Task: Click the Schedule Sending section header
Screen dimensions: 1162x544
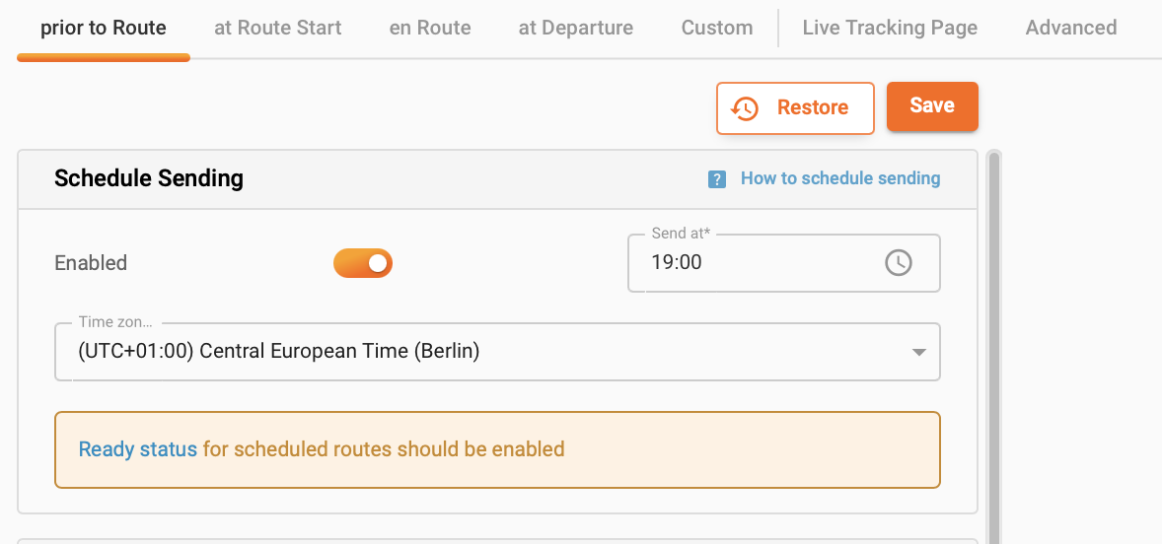Action: click(149, 178)
